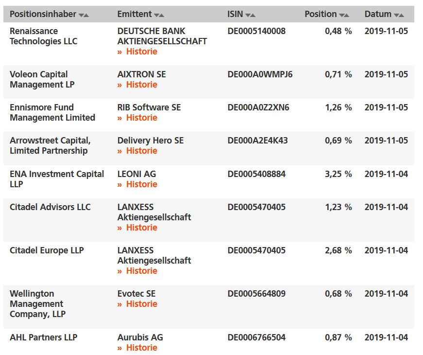Sort ISIN column ascending with up arrow

(x=253, y=15)
